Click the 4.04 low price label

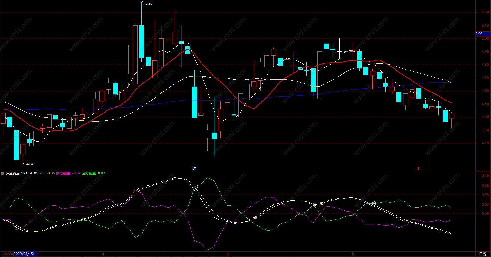(x=30, y=164)
